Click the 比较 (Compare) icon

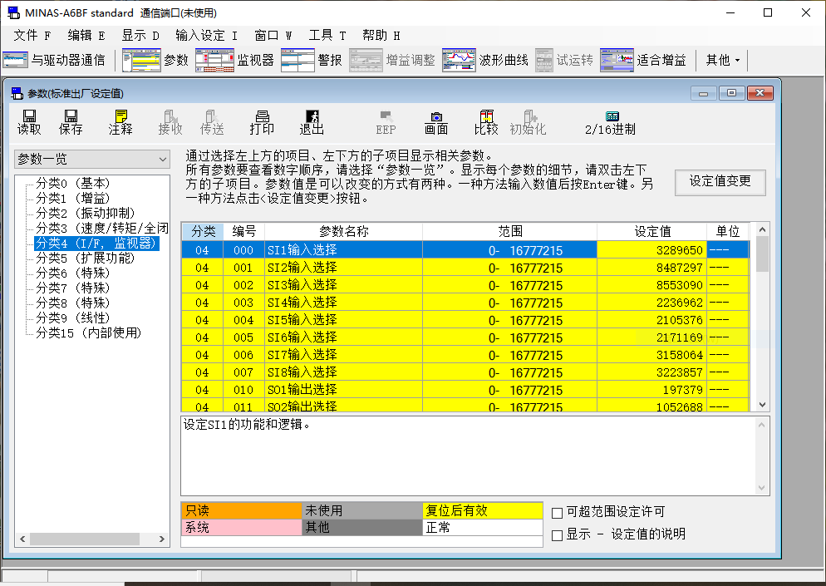(486, 121)
